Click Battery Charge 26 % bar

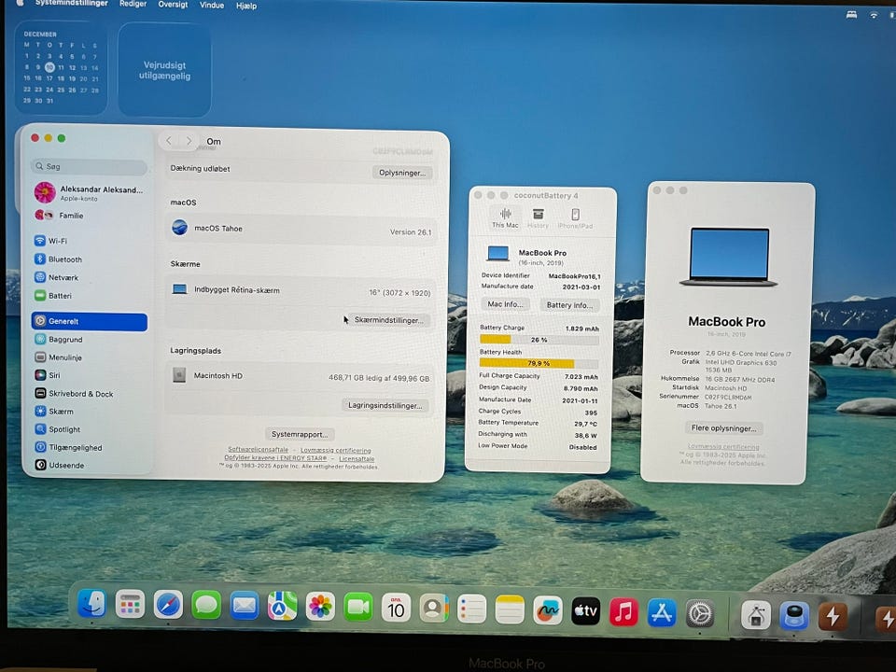[x=539, y=340]
